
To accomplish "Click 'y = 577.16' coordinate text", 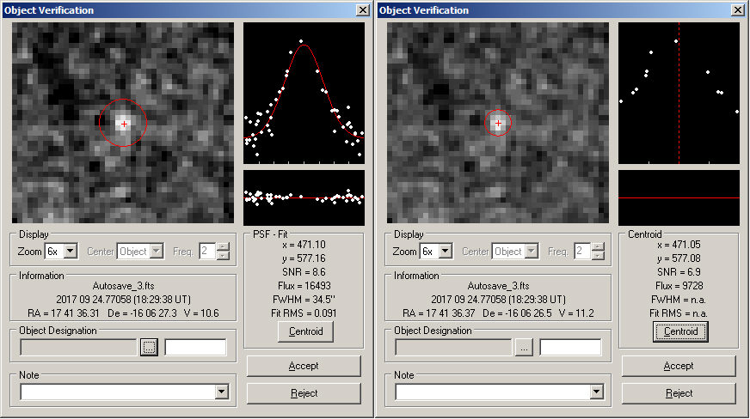I will (x=304, y=258).
